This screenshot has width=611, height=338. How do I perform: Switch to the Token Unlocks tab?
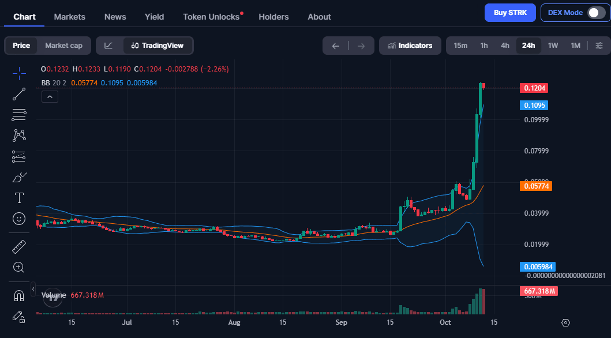[x=211, y=17]
